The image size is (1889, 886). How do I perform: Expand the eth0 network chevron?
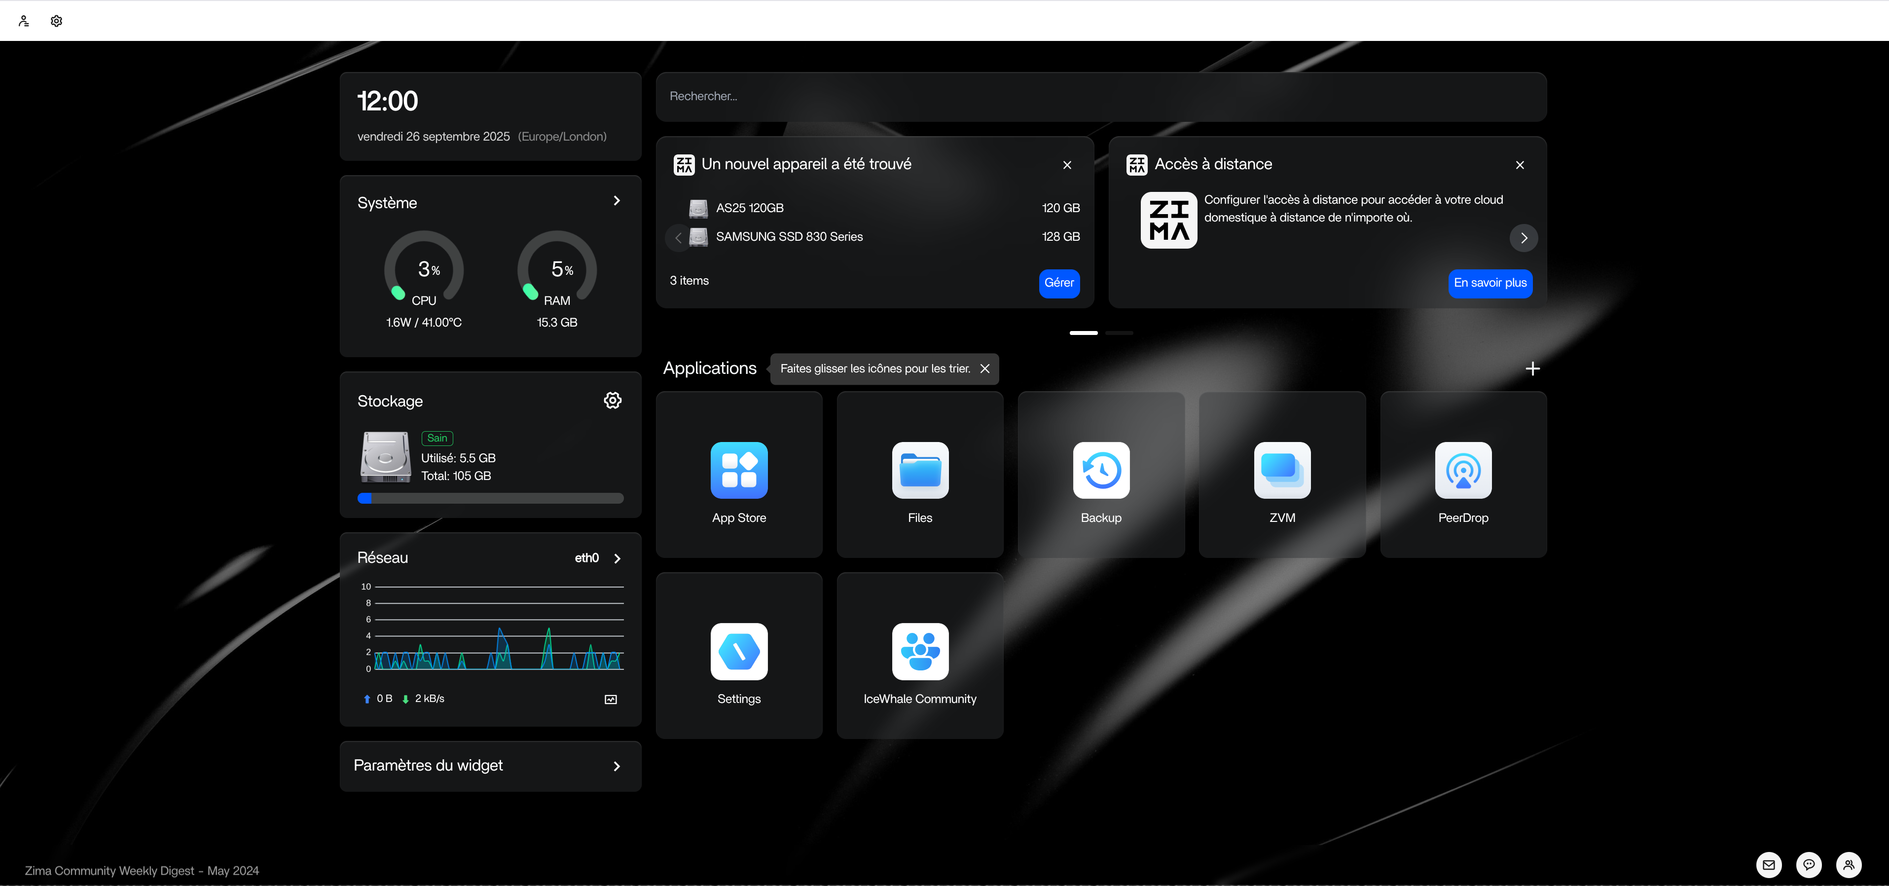click(x=617, y=559)
